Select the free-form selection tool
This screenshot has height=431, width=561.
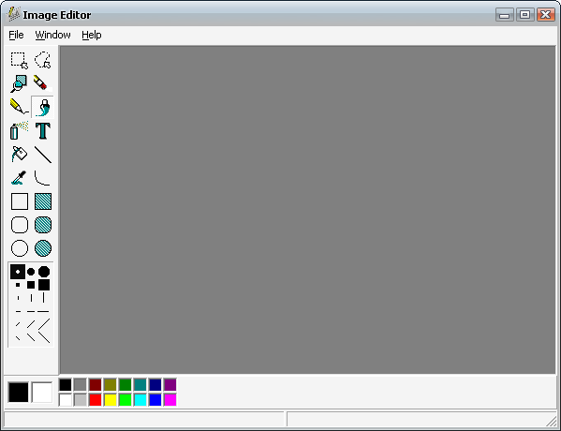(42, 60)
